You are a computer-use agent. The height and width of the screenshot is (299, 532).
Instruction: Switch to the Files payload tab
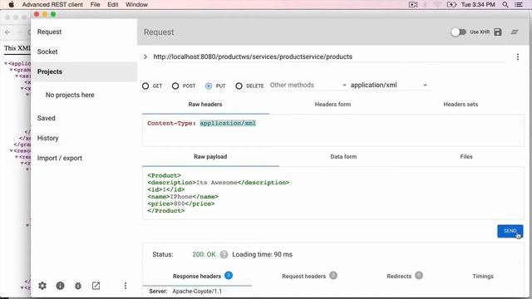[x=466, y=157]
